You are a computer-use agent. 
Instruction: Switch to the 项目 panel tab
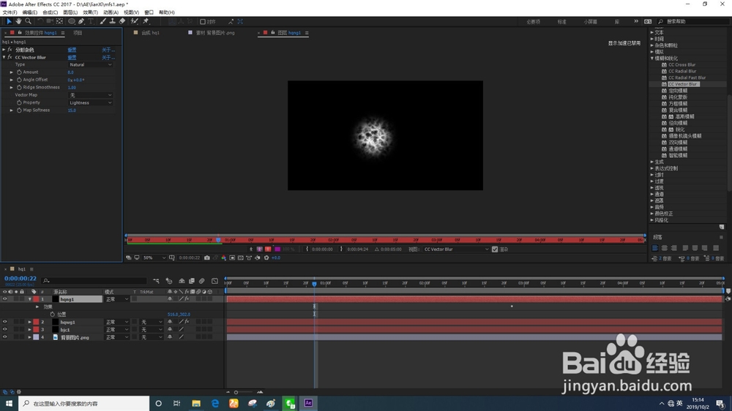(x=78, y=33)
